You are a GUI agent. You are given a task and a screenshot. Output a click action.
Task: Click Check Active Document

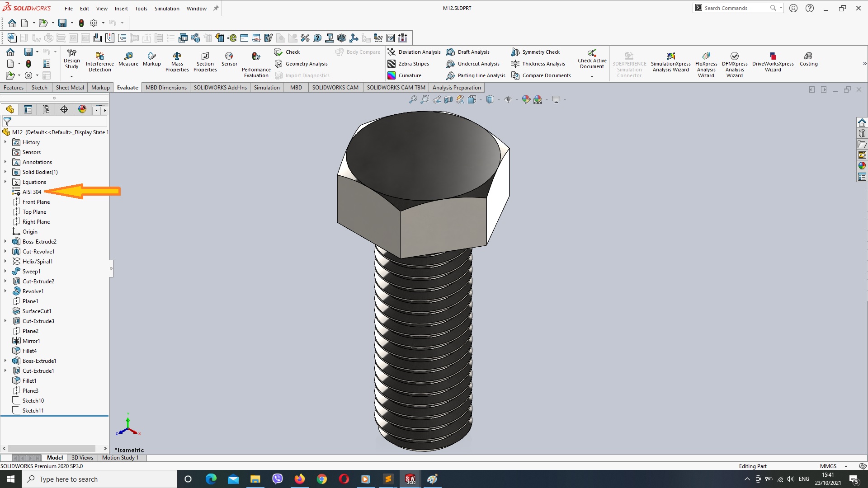[592, 59]
